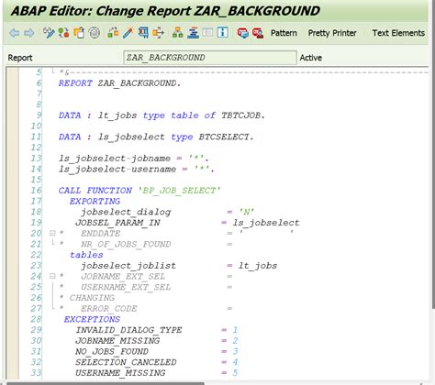Click line number 16 in the gutter

coord(36,191)
